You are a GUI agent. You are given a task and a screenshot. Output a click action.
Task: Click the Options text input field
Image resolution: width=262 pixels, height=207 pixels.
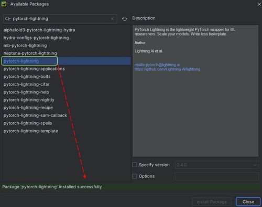click(x=216, y=176)
